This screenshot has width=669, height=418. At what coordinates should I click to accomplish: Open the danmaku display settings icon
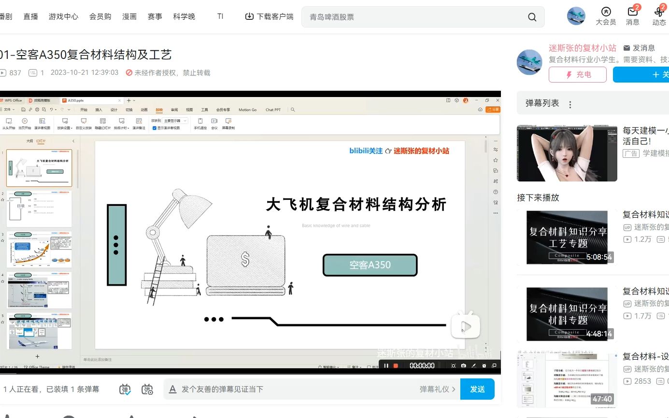click(x=147, y=389)
